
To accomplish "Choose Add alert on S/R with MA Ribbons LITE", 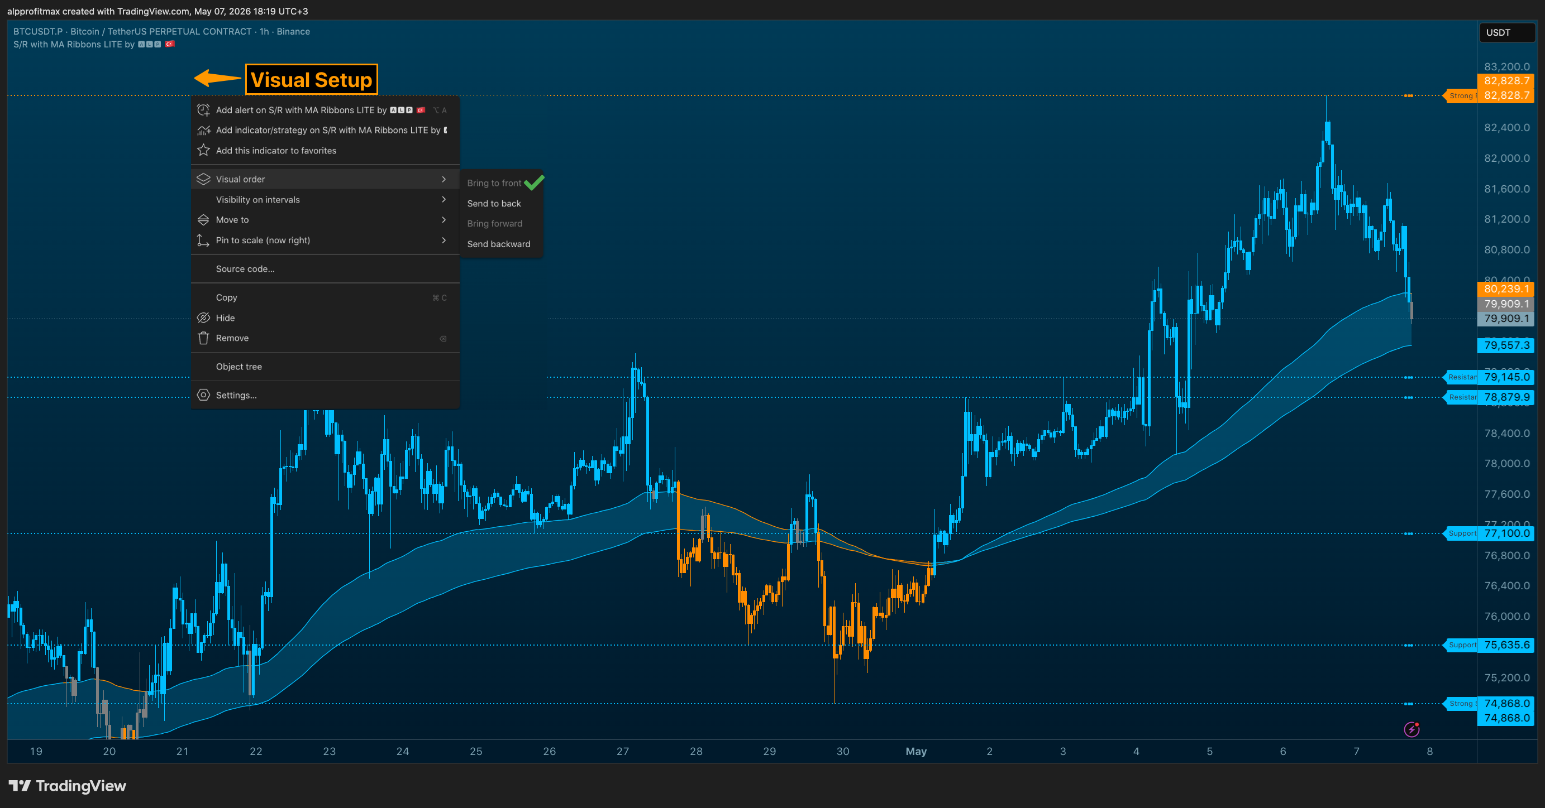I will (x=325, y=110).
